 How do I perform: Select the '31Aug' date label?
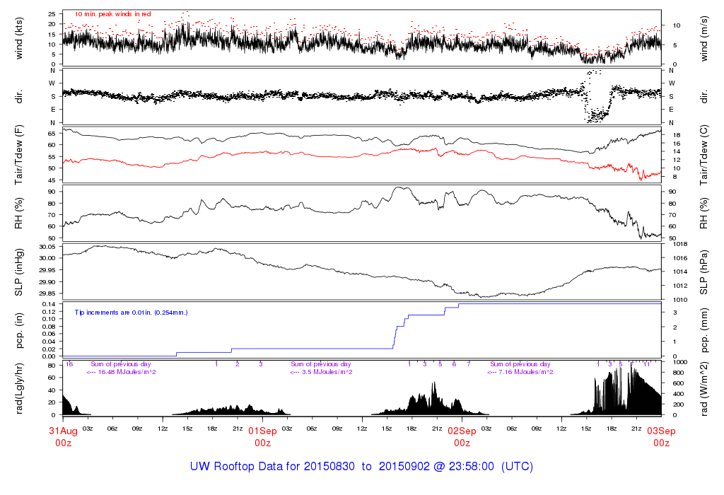tap(63, 431)
